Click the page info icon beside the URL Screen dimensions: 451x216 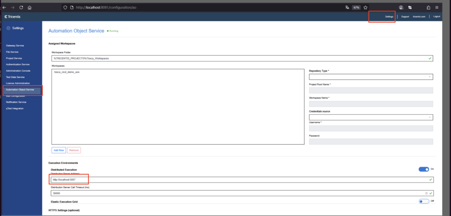click(72, 7)
